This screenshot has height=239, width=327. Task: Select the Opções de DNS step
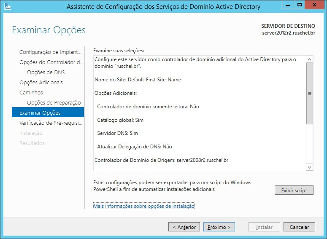[46, 73]
